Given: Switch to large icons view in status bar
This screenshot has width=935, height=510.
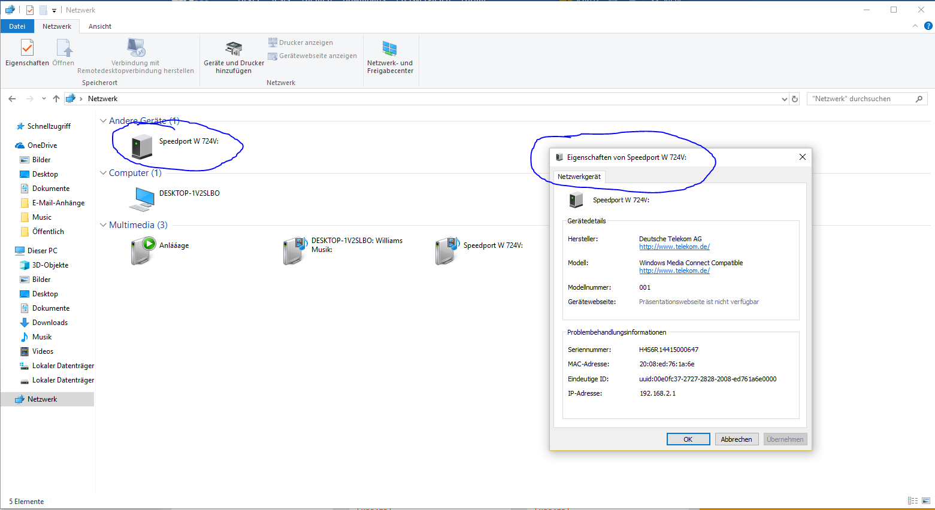Looking at the screenshot, I should click(926, 501).
